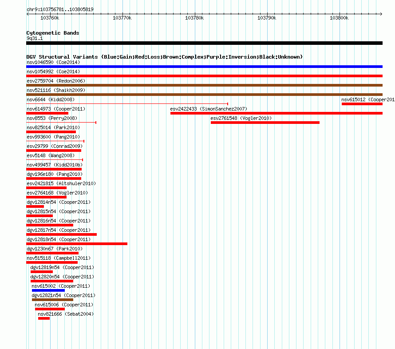395x349 pixels.
Task: Click the right arrow of the ruler
Action: click(x=381, y=14)
